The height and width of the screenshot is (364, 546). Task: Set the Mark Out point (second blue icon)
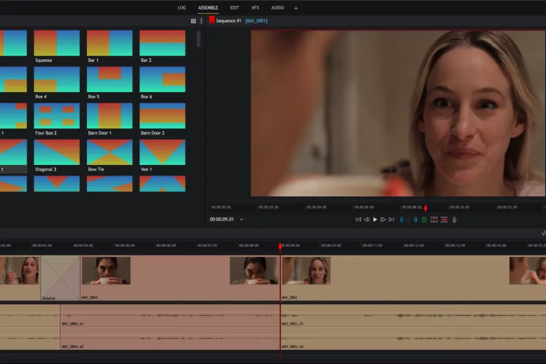tap(416, 220)
